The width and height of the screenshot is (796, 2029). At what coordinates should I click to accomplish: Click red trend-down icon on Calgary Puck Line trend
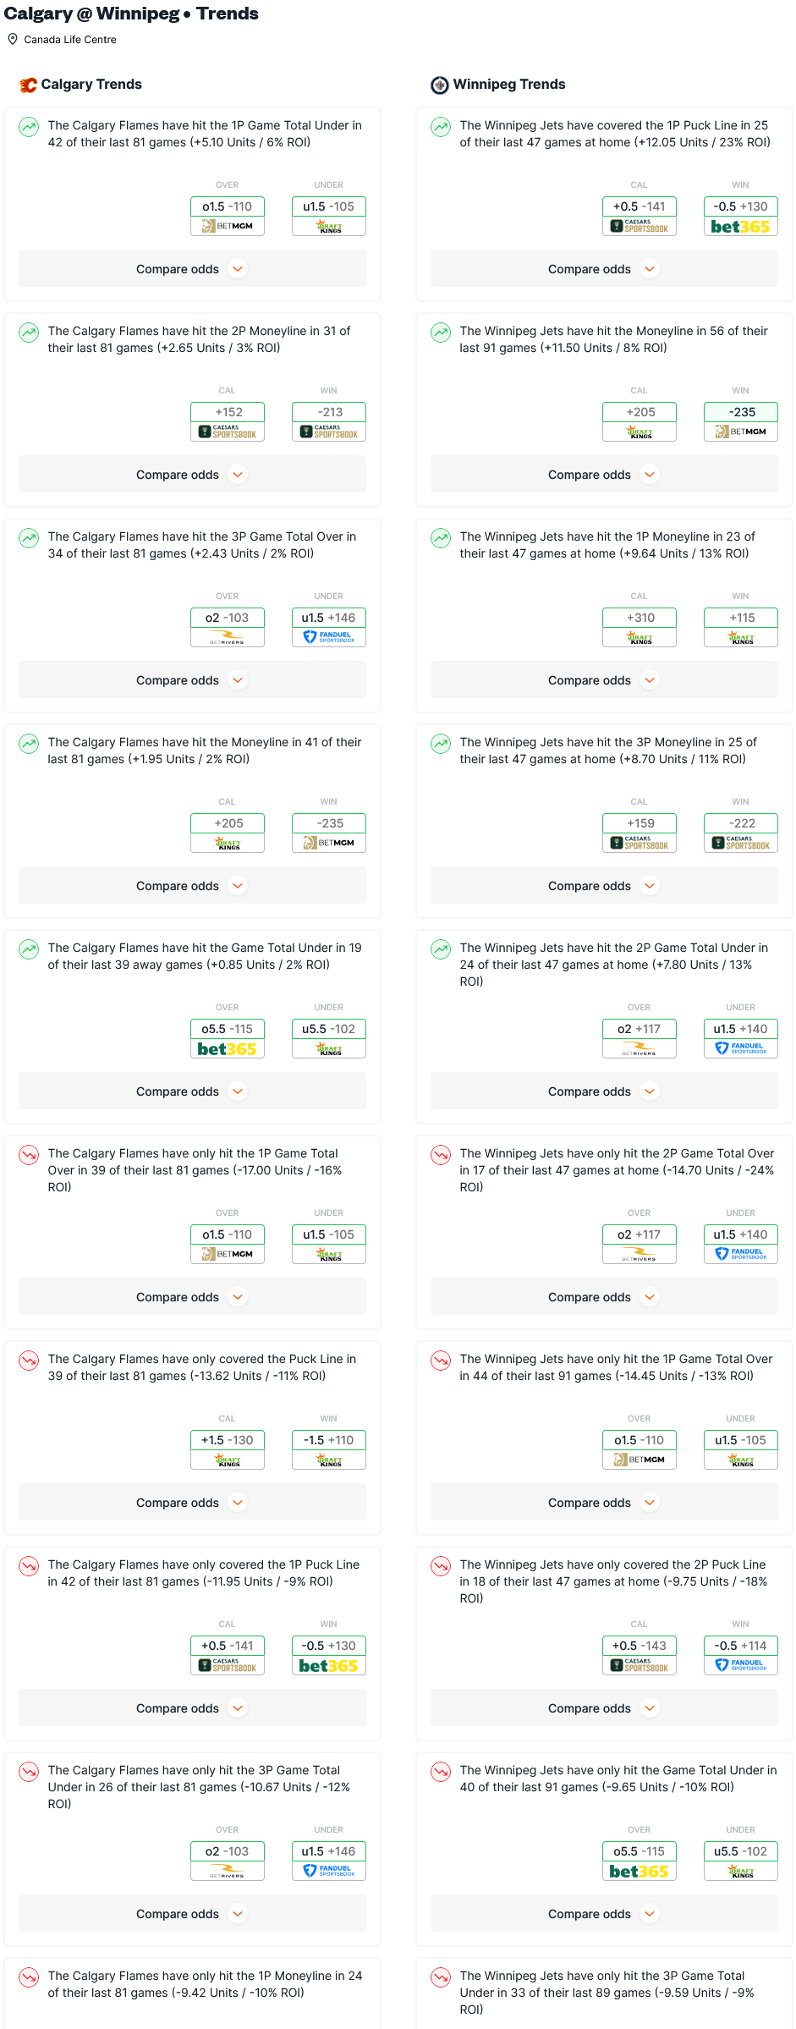29,1361
